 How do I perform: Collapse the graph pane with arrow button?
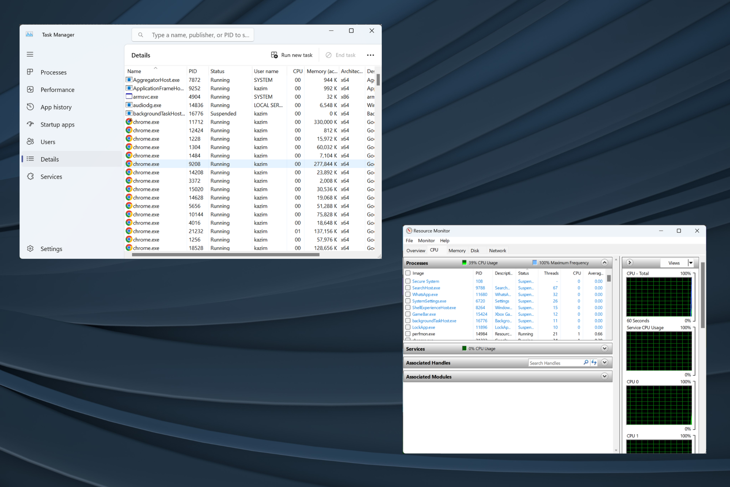coord(630,263)
